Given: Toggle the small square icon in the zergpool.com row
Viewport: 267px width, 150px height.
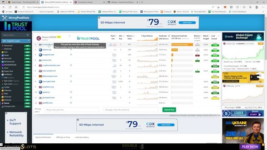Looking at the screenshot, I should pyautogui.click(x=71, y=55).
